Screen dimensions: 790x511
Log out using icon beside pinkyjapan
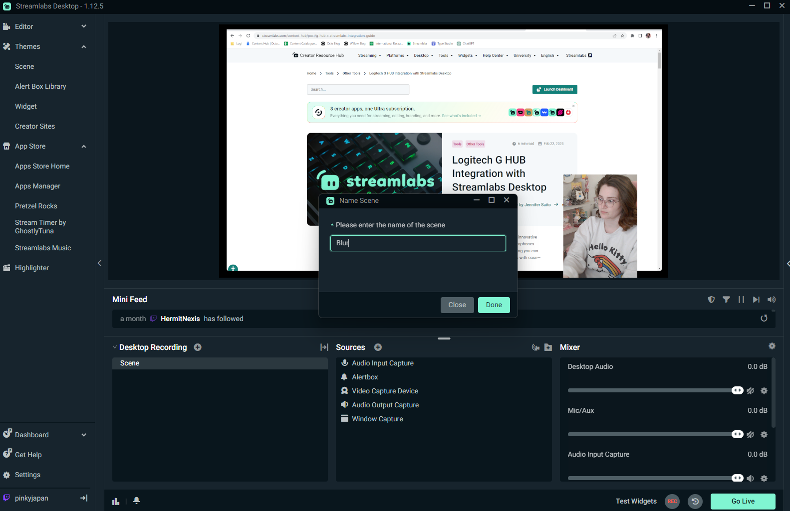[84, 498]
